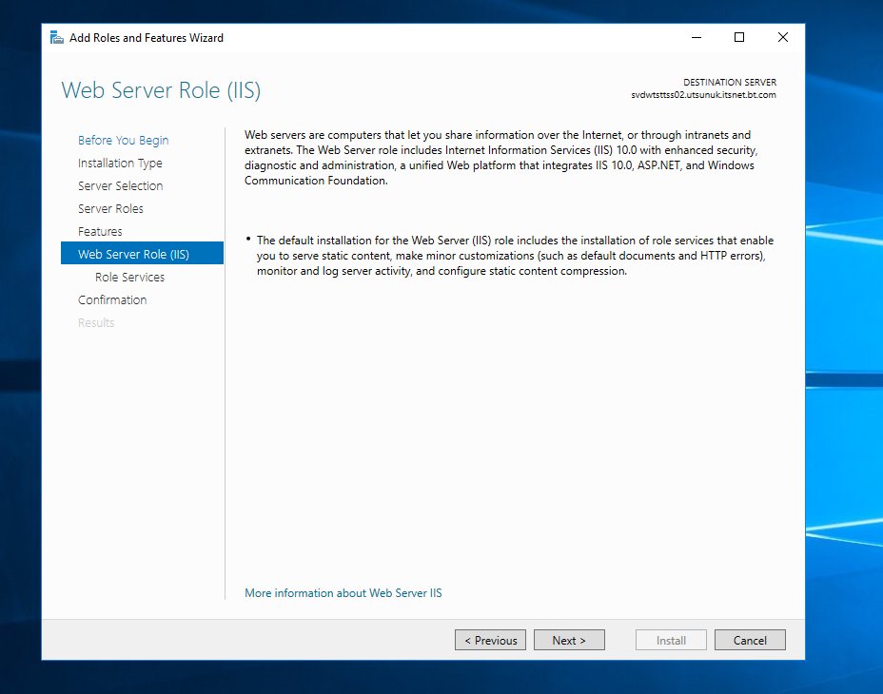Select the Web Server Role (IIS) step
The width and height of the screenshot is (883, 694).
click(142, 253)
